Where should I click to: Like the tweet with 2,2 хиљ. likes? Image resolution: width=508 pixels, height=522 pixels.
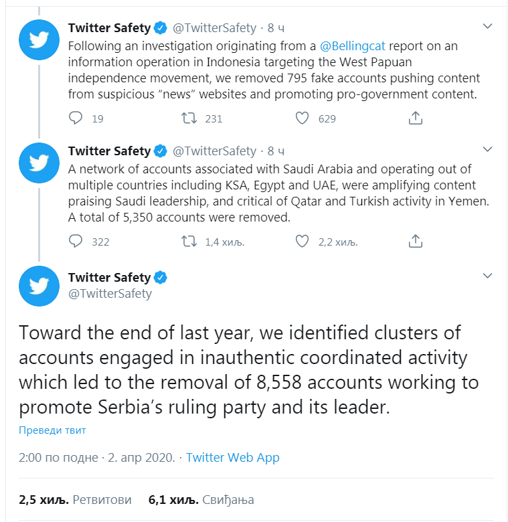point(302,242)
